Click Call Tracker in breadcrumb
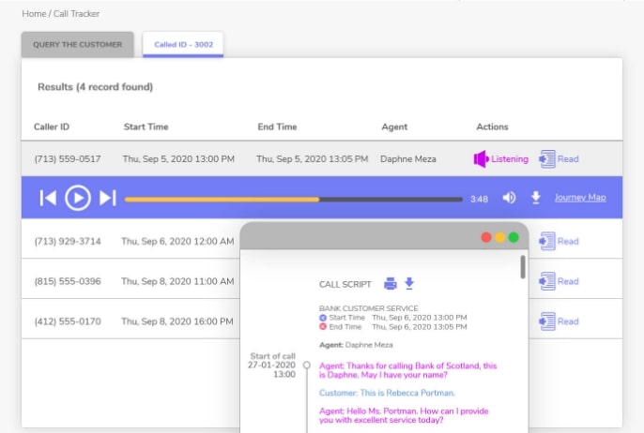The width and height of the screenshot is (644, 433). point(76,13)
